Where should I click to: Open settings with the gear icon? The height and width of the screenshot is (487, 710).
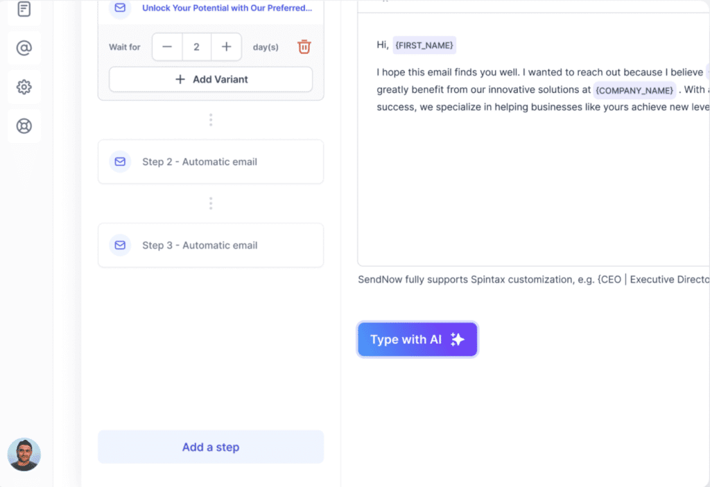point(24,87)
